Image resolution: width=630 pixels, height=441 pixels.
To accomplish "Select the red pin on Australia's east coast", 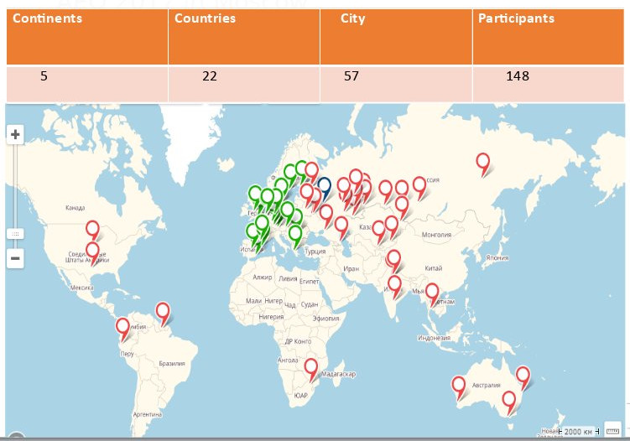I will (523, 376).
